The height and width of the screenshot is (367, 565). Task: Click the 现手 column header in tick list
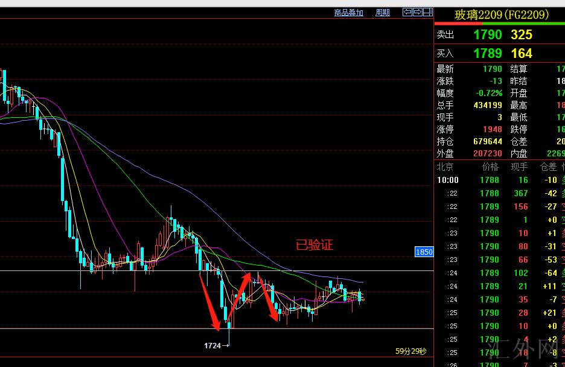(x=519, y=167)
